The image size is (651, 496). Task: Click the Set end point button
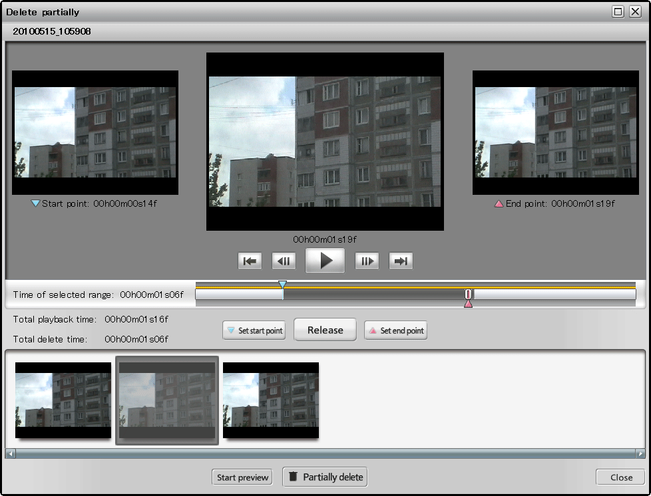[x=395, y=330]
